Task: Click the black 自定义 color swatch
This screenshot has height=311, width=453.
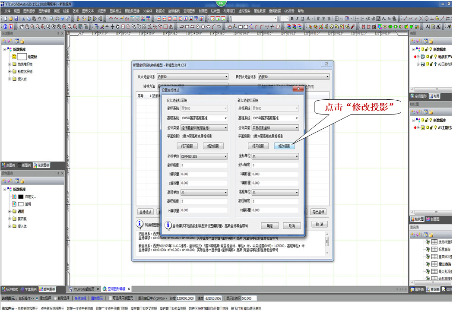Action: pyautogui.click(x=20, y=197)
